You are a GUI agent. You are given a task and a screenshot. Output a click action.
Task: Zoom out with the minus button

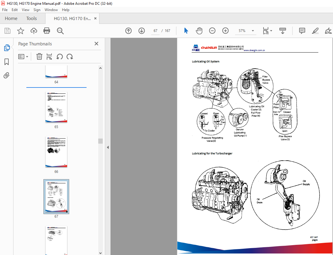(212, 31)
